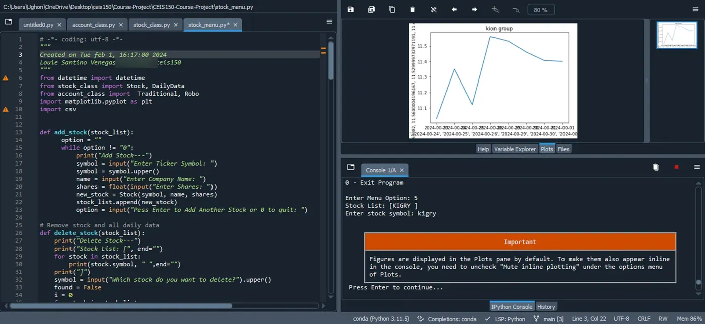Screen dimensions: 705x324
Task: Click 'Enter stock symbol: kigry' console line
Action: [x=391, y=213]
